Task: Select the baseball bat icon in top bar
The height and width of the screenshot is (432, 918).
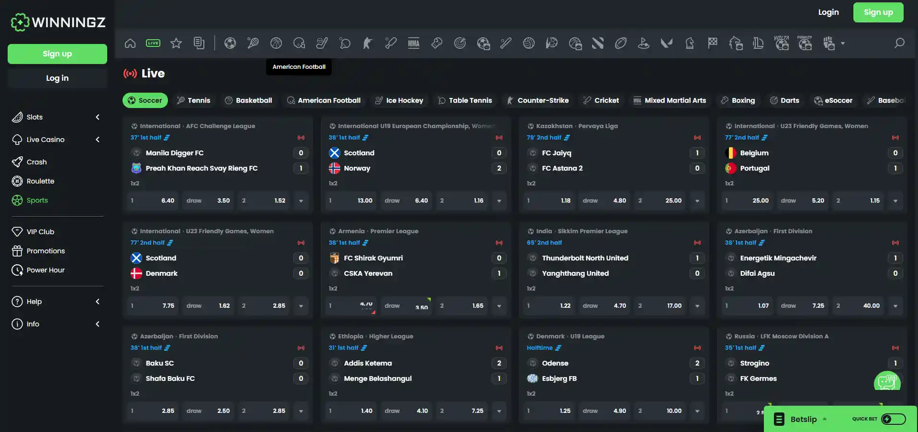Action: [x=506, y=43]
